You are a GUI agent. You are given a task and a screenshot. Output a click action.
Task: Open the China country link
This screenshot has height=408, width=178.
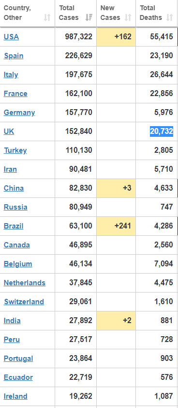(14, 188)
